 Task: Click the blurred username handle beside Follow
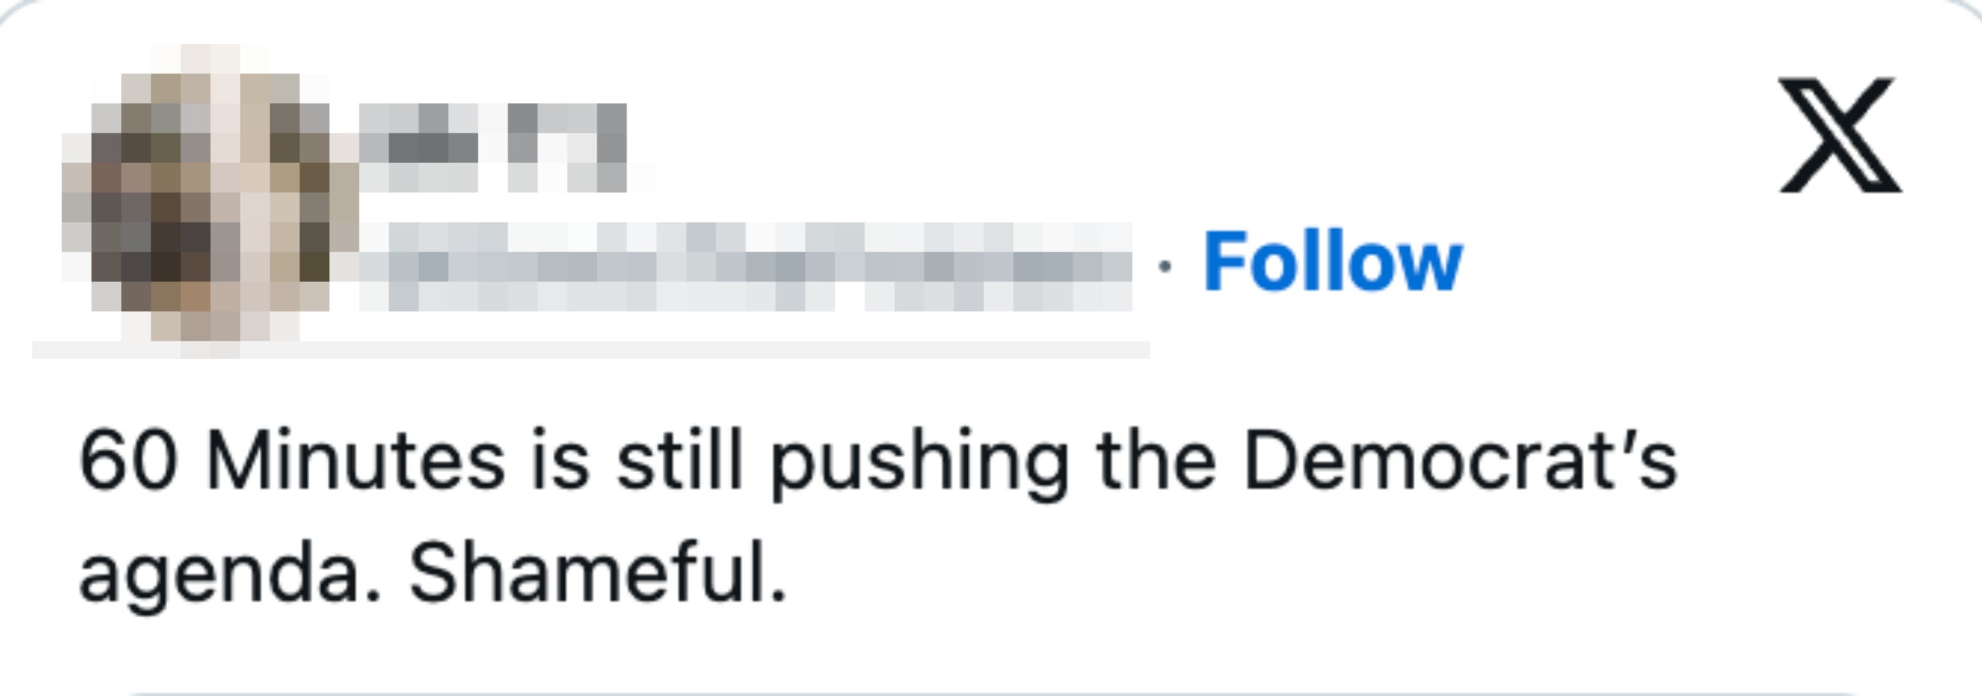(x=745, y=266)
